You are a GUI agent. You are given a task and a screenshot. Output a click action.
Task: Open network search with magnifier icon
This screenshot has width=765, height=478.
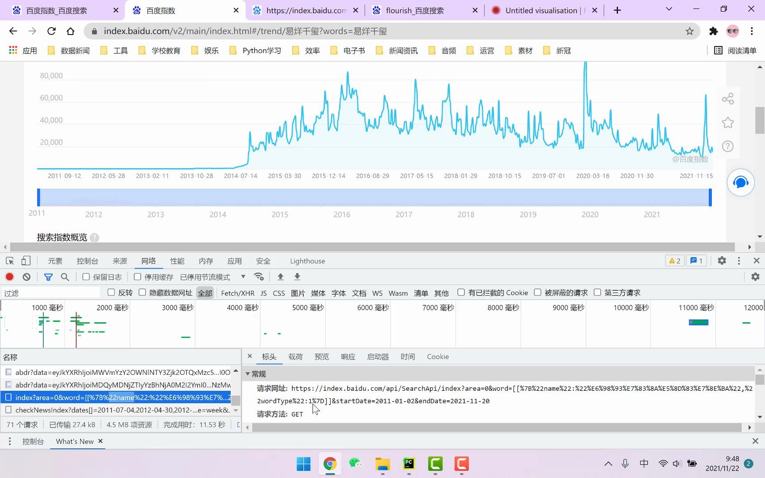pyautogui.click(x=65, y=277)
